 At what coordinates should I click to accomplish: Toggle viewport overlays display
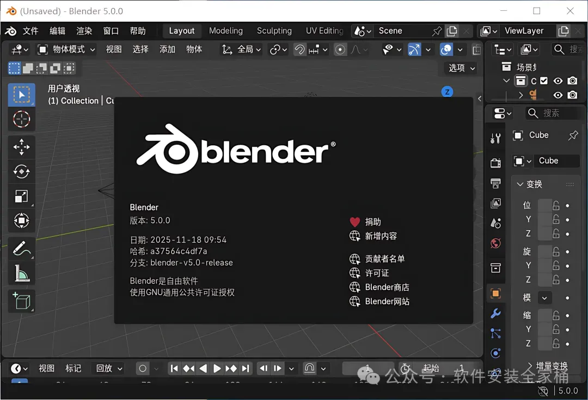tap(446, 50)
